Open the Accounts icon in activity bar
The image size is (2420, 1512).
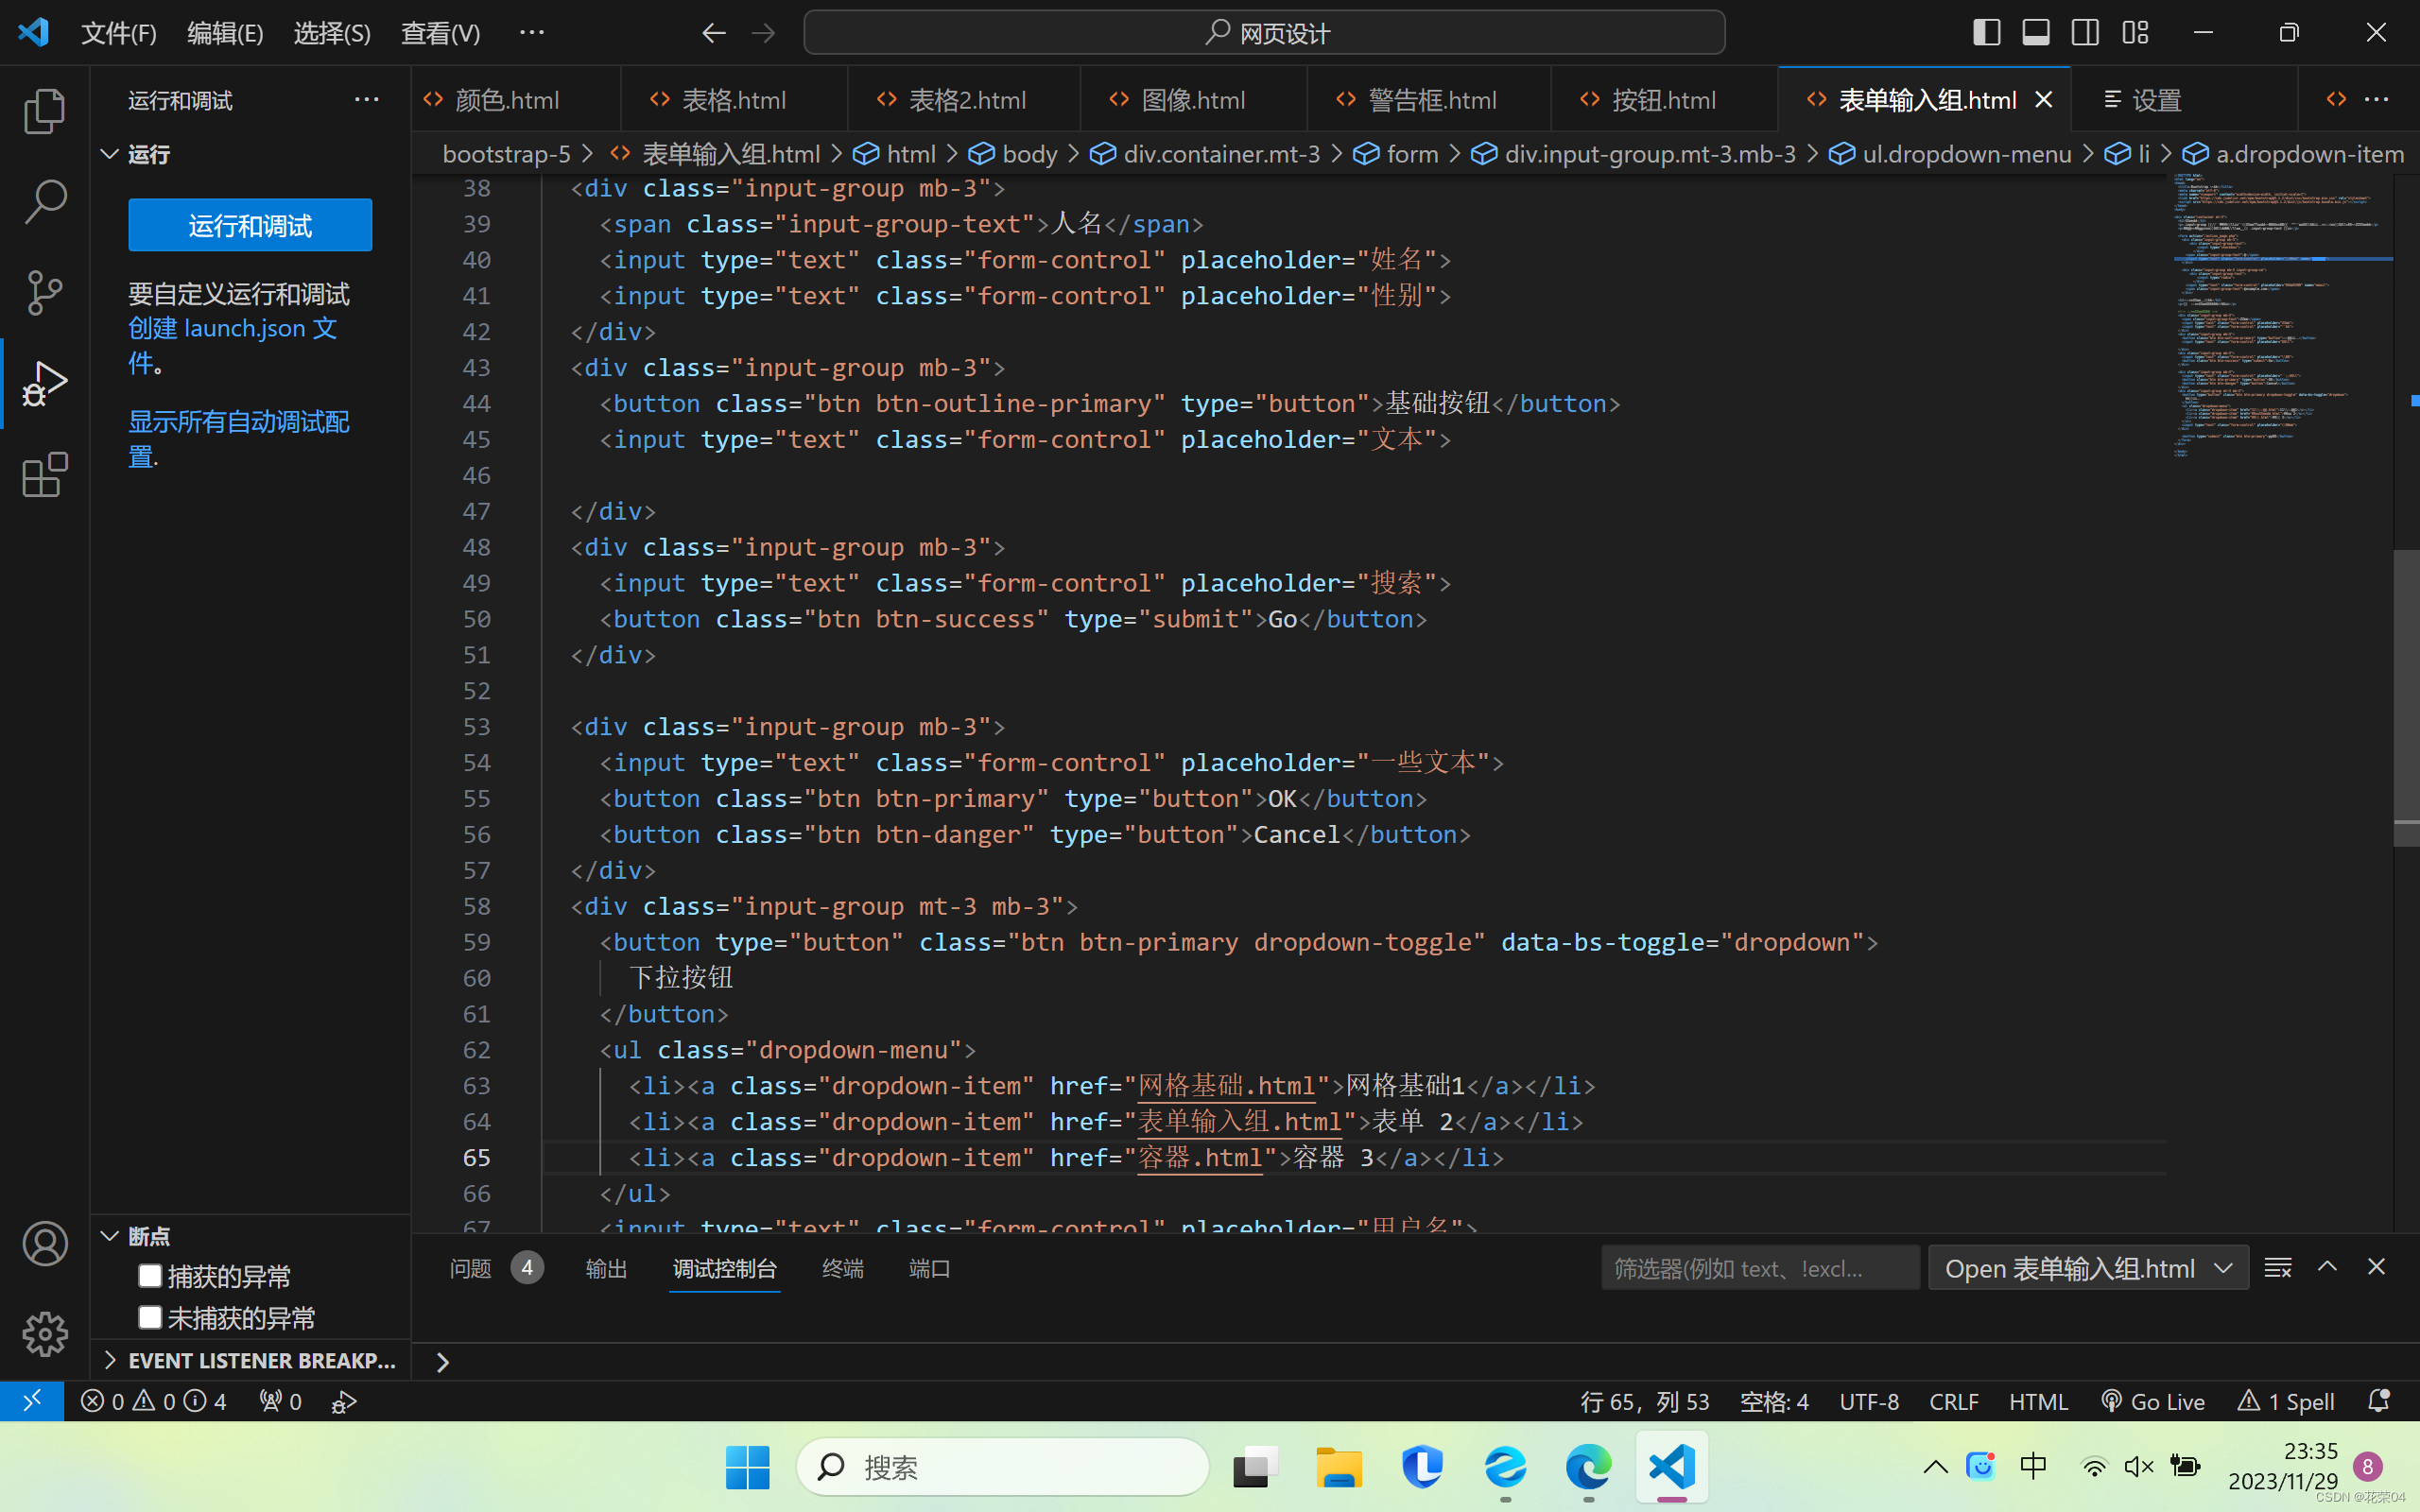pyautogui.click(x=44, y=1243)
